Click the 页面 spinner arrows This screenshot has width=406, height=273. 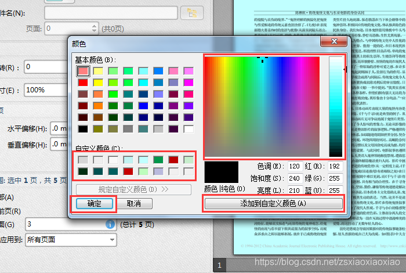[x=94, y=28]
